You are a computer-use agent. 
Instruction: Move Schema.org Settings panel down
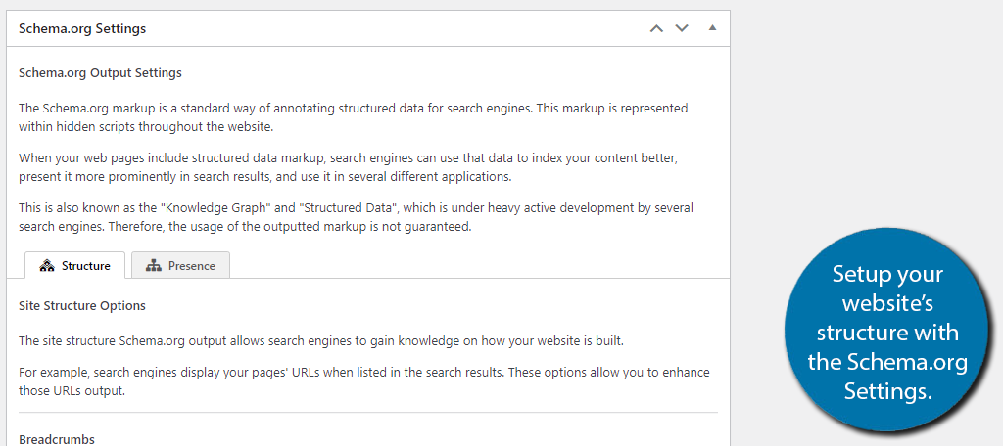682,28
